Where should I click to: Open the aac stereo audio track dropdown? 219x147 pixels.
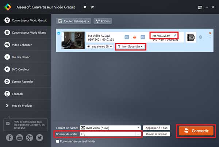point(100,47)
